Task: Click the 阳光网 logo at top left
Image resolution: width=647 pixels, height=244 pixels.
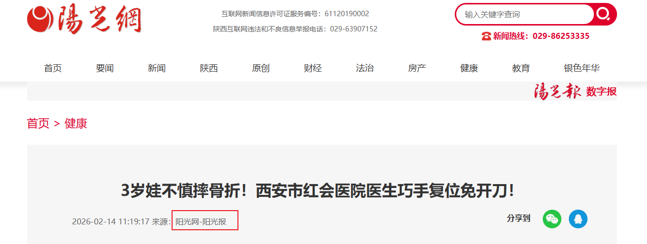Action: 84,20
